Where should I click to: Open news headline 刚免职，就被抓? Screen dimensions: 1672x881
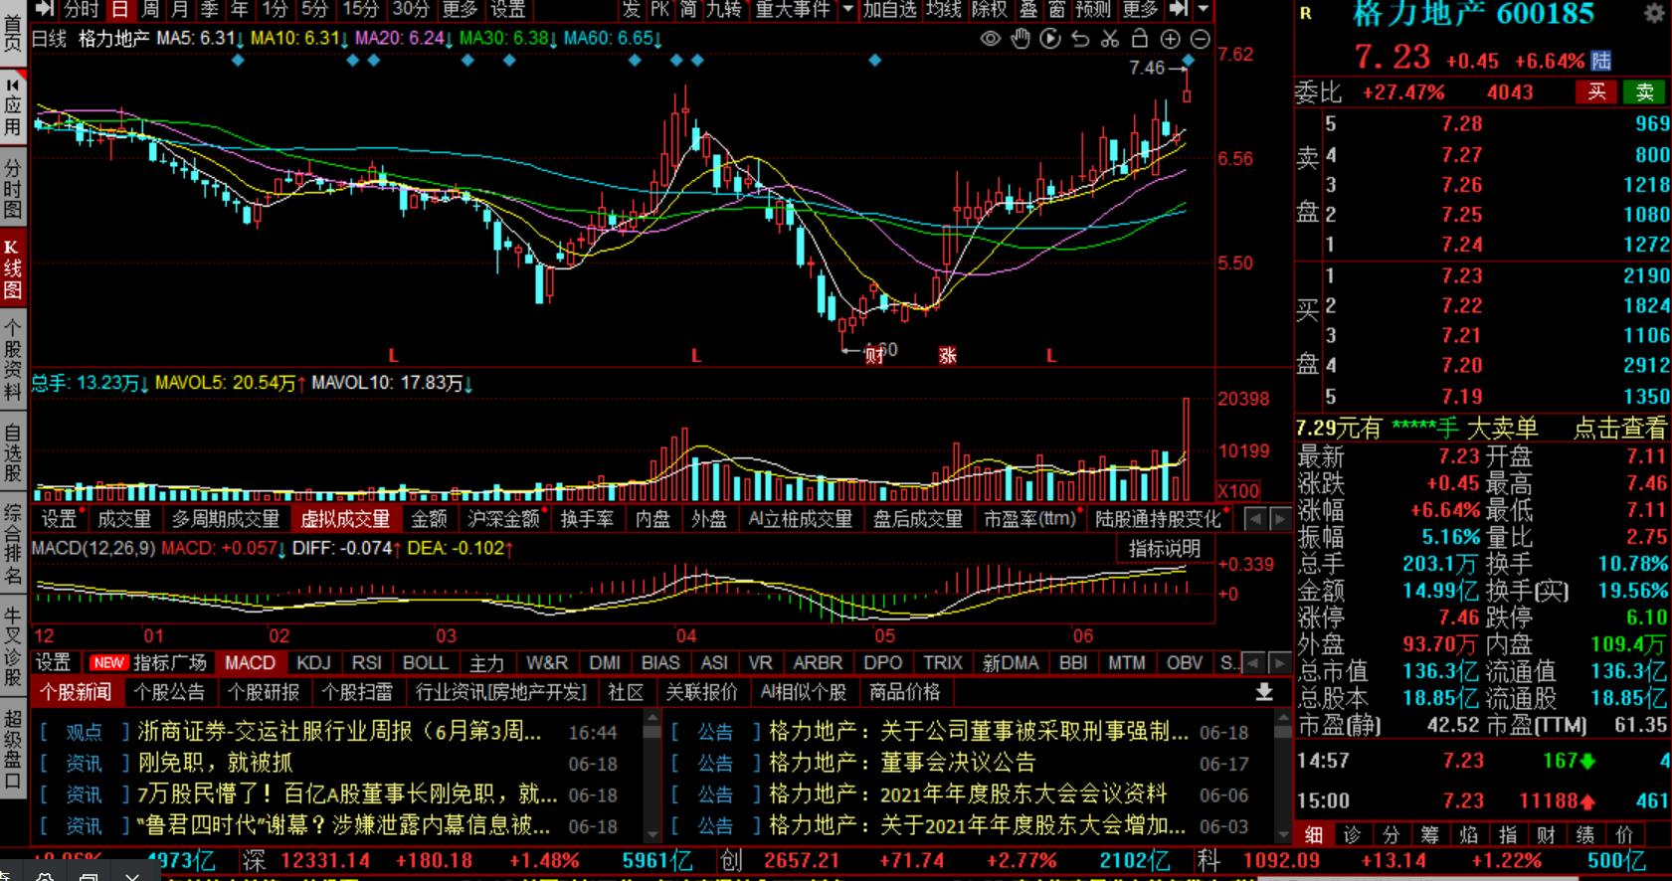[216, 764]
